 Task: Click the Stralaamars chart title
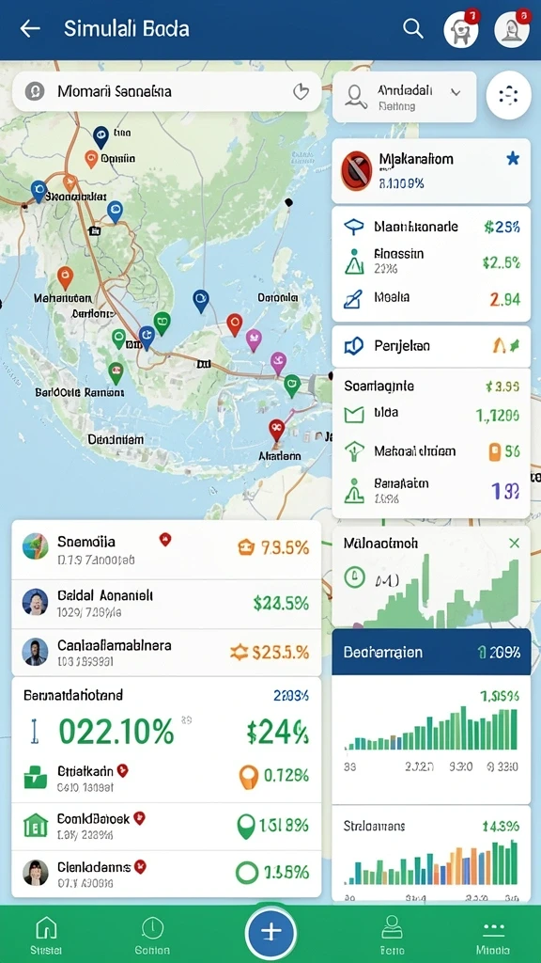374,826
